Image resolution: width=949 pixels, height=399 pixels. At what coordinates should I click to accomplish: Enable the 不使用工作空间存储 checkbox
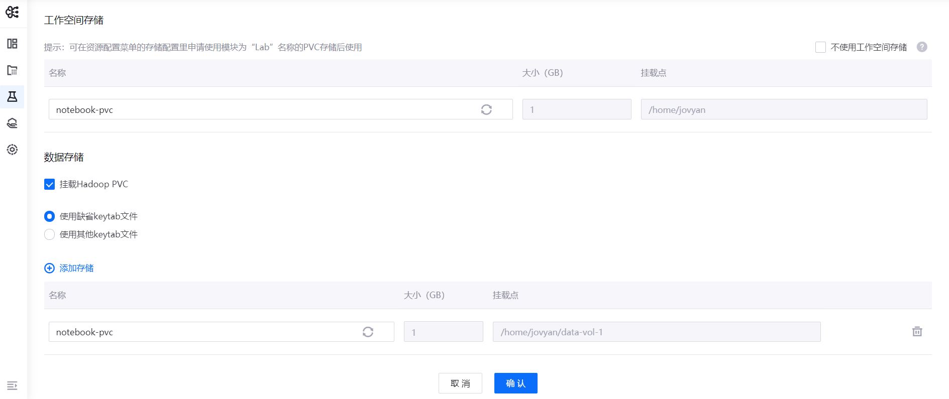click(x=820, y=47)
